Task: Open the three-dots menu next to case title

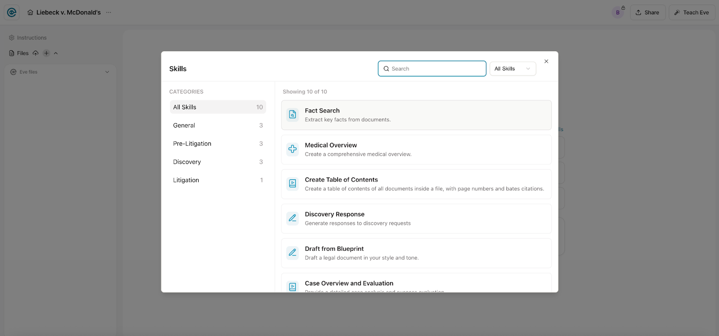Action: [108, 13]
